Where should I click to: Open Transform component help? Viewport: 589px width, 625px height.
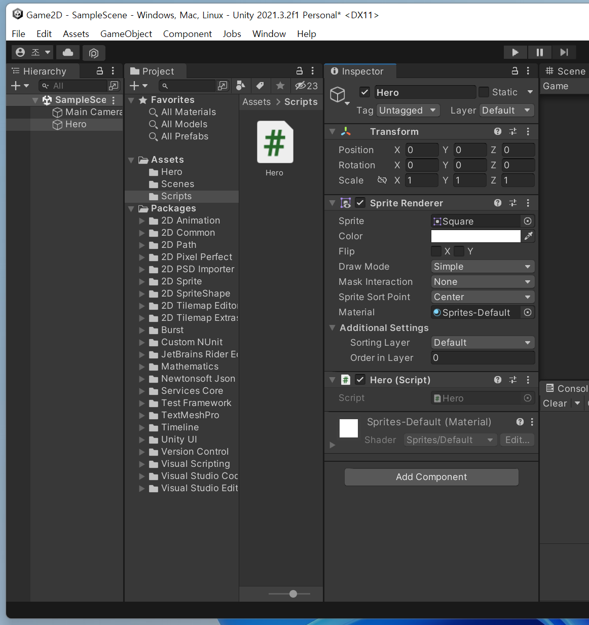point(498,131)
